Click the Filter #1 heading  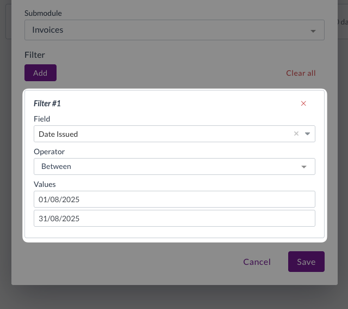[47, 103]
